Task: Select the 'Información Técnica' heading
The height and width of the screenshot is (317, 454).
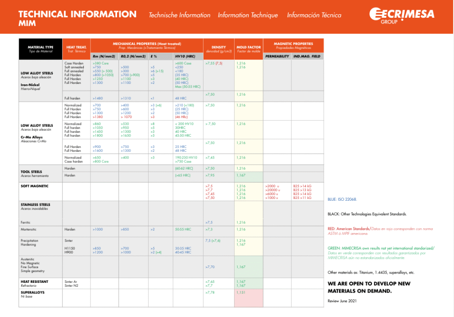Action: click(314, 15)
